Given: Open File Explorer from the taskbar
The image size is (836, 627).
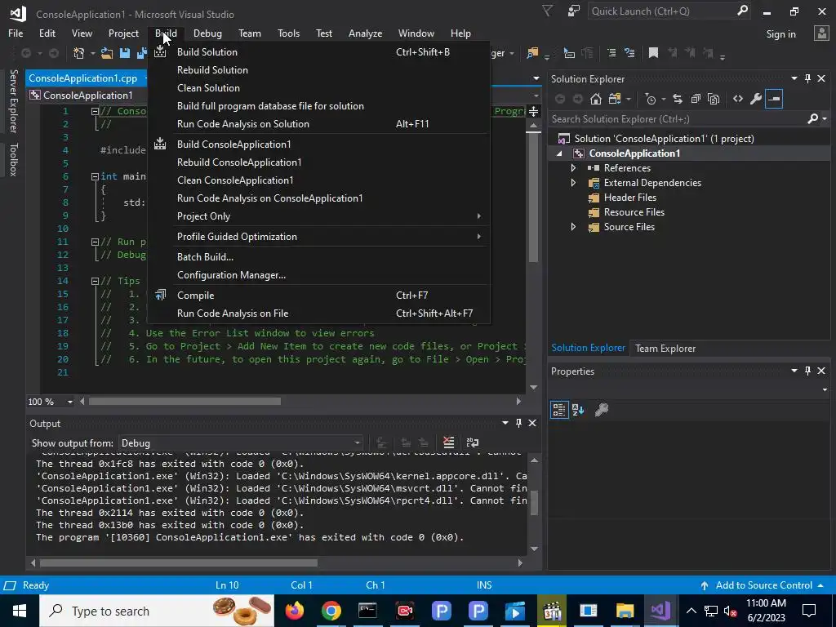Looking at the screenshot, I should (625, 611).
